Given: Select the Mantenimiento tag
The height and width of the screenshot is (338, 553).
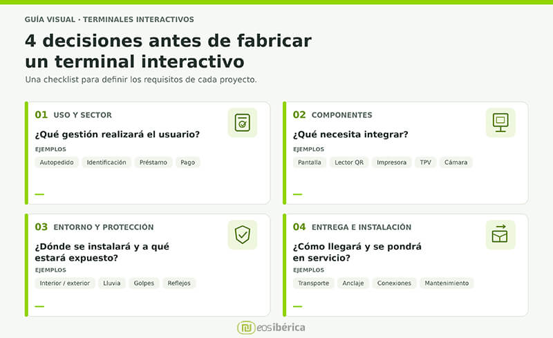Looking at the screenshot, I should coord(447,283).
